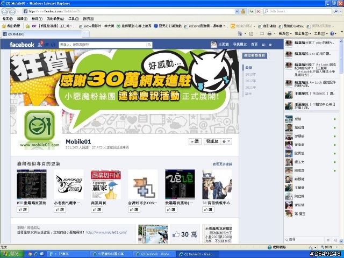Open chat sidebar options gear
The height and width of the screenshot is (258, 344).
point(328,240)
